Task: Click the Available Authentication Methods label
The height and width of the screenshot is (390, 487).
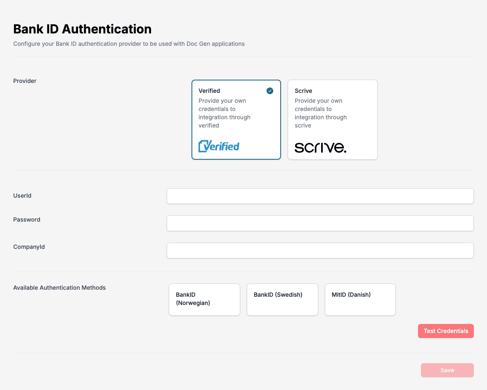Action: coord(59,288)
